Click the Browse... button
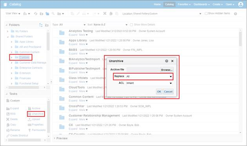 167,70
